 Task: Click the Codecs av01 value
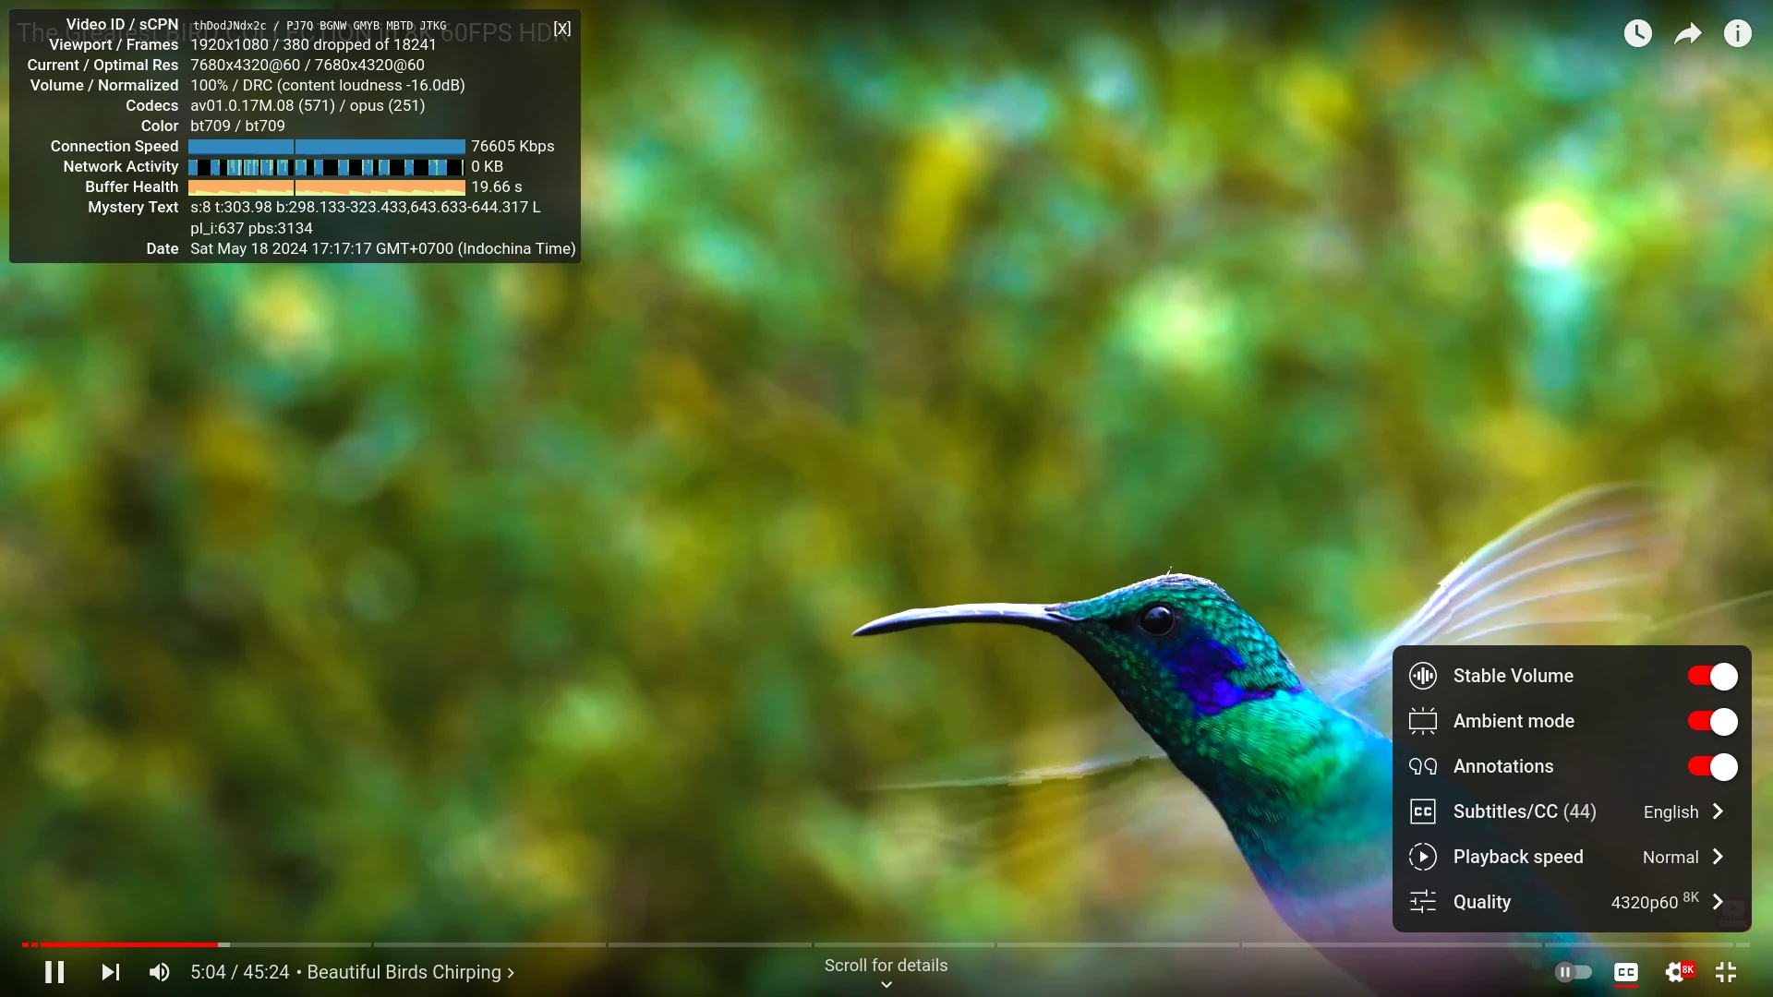click(308, 105)
